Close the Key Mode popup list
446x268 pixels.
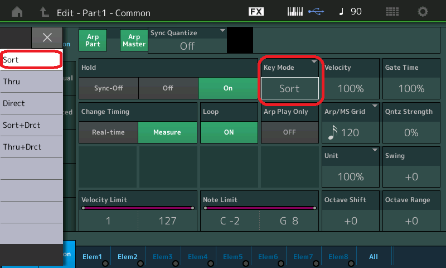(47, 37)
